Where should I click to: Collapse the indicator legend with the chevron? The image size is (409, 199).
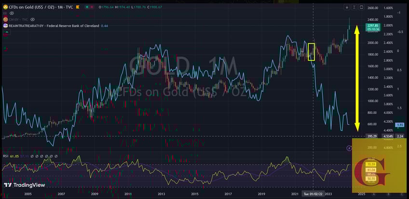(x=7, y=32)
